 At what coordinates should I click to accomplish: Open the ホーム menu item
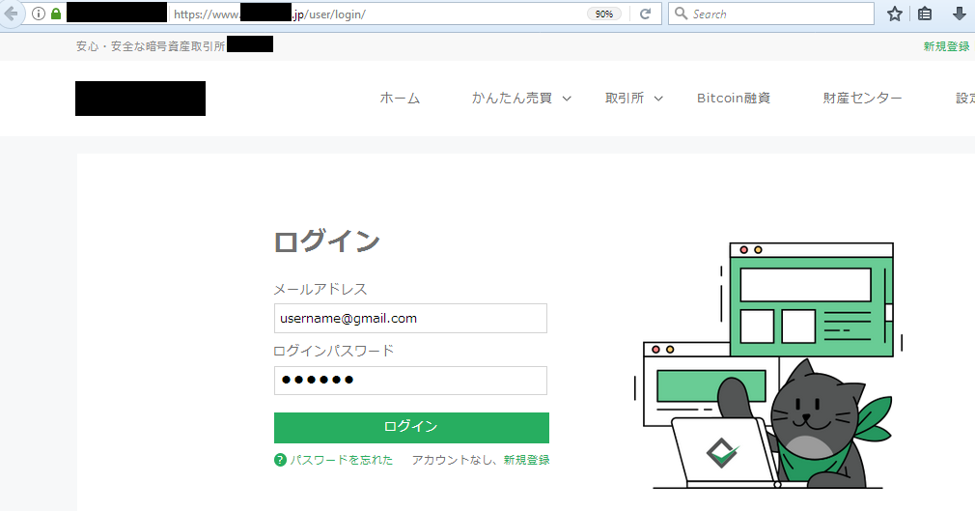tap(400, 99)
